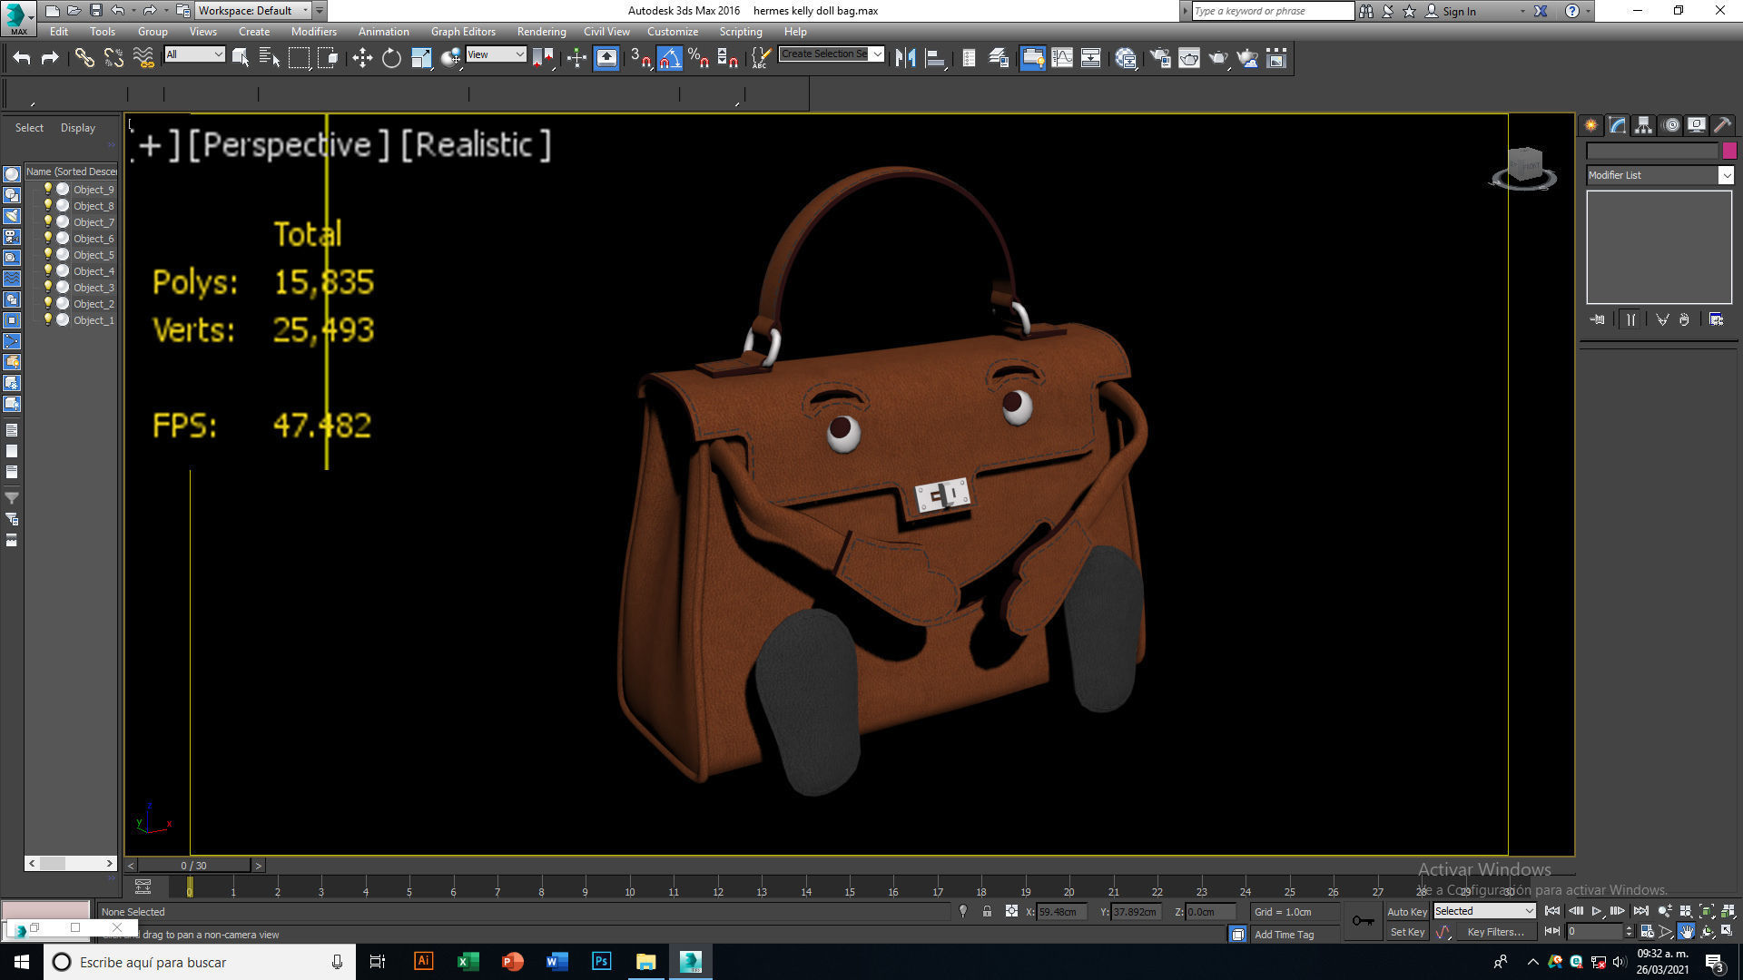
Task: Click the Auto Key button
Action: click(1407, 912)
